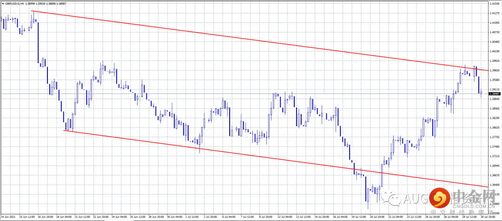Click the 1.36400 price scale label
The image size is (502, 221).
(x=495, y=185)
